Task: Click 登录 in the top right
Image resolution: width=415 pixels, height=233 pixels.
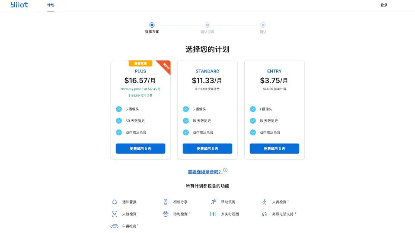Action: click(x=384, y=5)
